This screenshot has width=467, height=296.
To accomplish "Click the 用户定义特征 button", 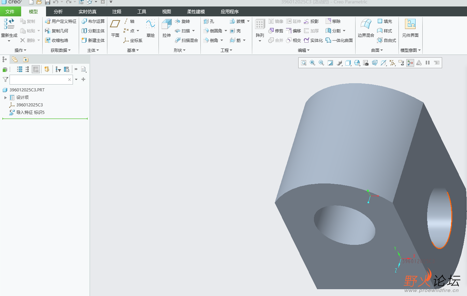I will point(61,21).
